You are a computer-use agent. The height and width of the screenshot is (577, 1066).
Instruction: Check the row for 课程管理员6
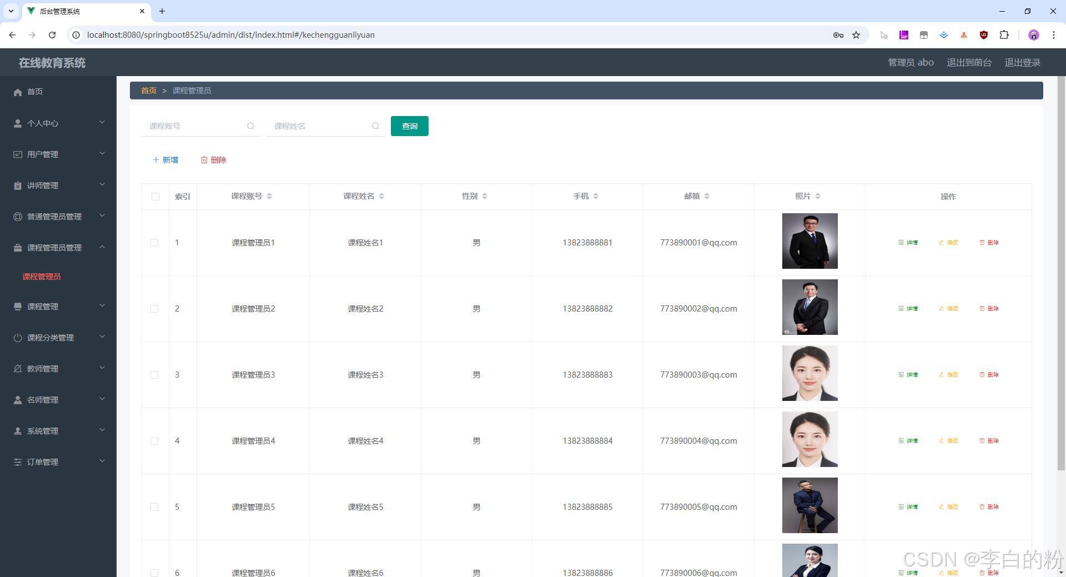tap(154, 573)
